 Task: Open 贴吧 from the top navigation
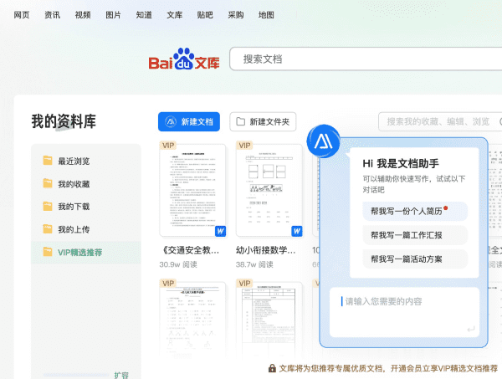[x=204, y=15]
